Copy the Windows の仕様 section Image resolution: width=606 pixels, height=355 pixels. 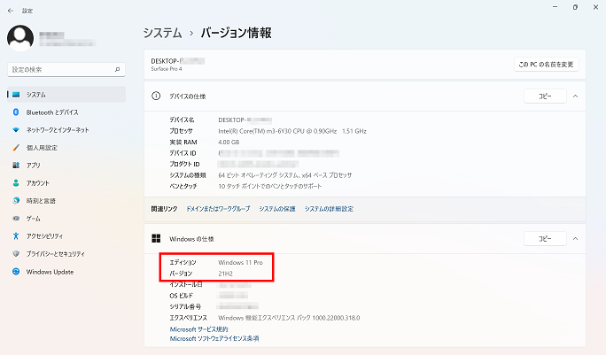pyautogui.click(x=545, y=239)
